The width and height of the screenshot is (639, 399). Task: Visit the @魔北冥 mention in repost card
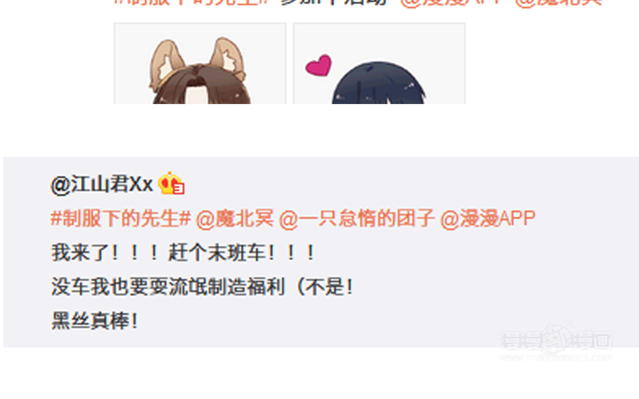(x=235, y=219)
